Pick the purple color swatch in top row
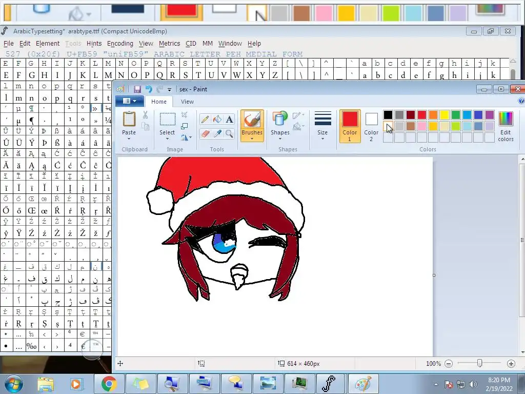This screenshot has height=394, width=525. 490,115
